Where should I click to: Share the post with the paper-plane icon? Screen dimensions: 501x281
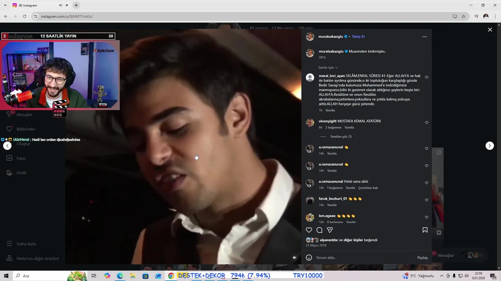(330, 230)
